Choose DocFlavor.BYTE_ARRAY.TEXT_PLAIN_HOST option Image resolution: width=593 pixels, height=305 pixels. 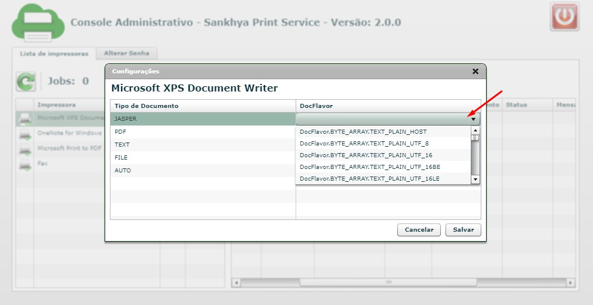coord(383,132)
